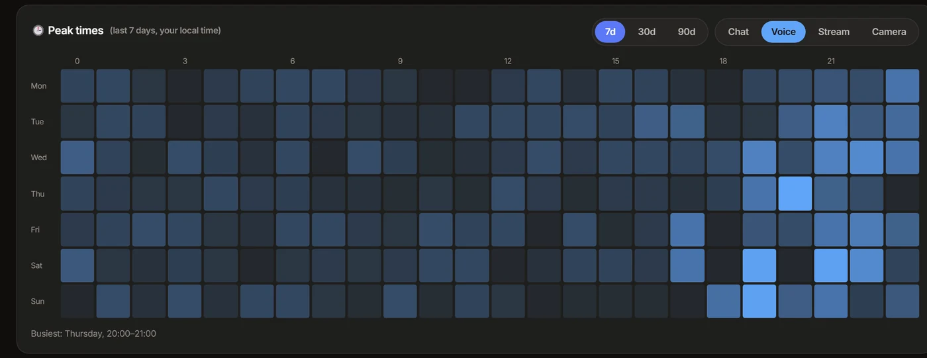Click the Friday 17:00 heatmap cell

[x=687, y=230]
